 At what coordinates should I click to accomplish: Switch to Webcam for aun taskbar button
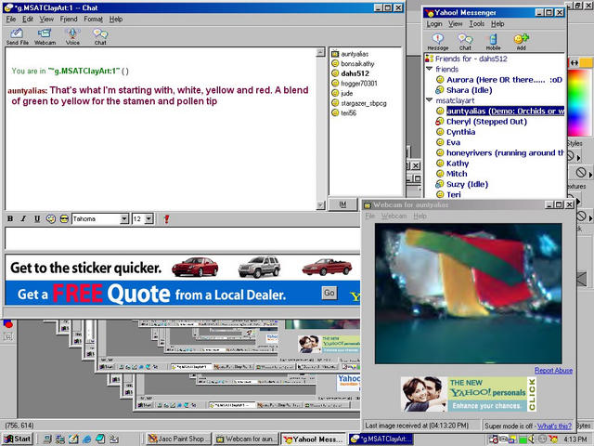(246, 439)
